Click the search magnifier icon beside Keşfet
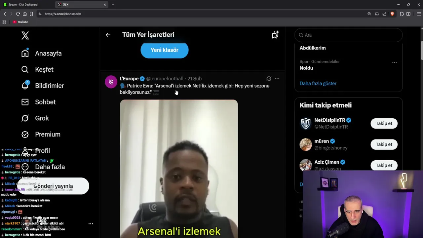The height and width of the screenshot is (238, 423). (25, 69)
